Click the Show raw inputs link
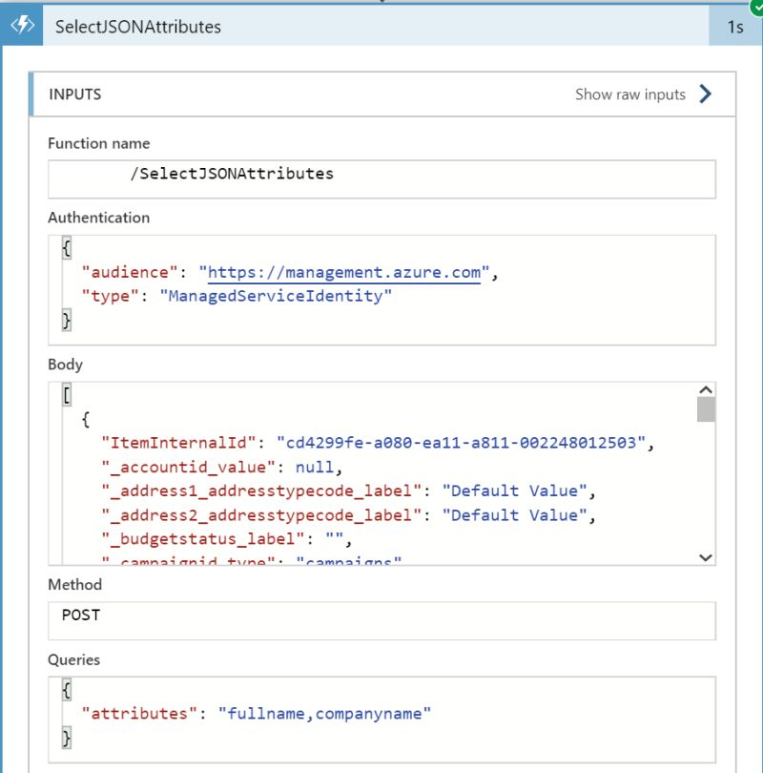This screenshot has width=763, height=773. click(x=629, y=94)
